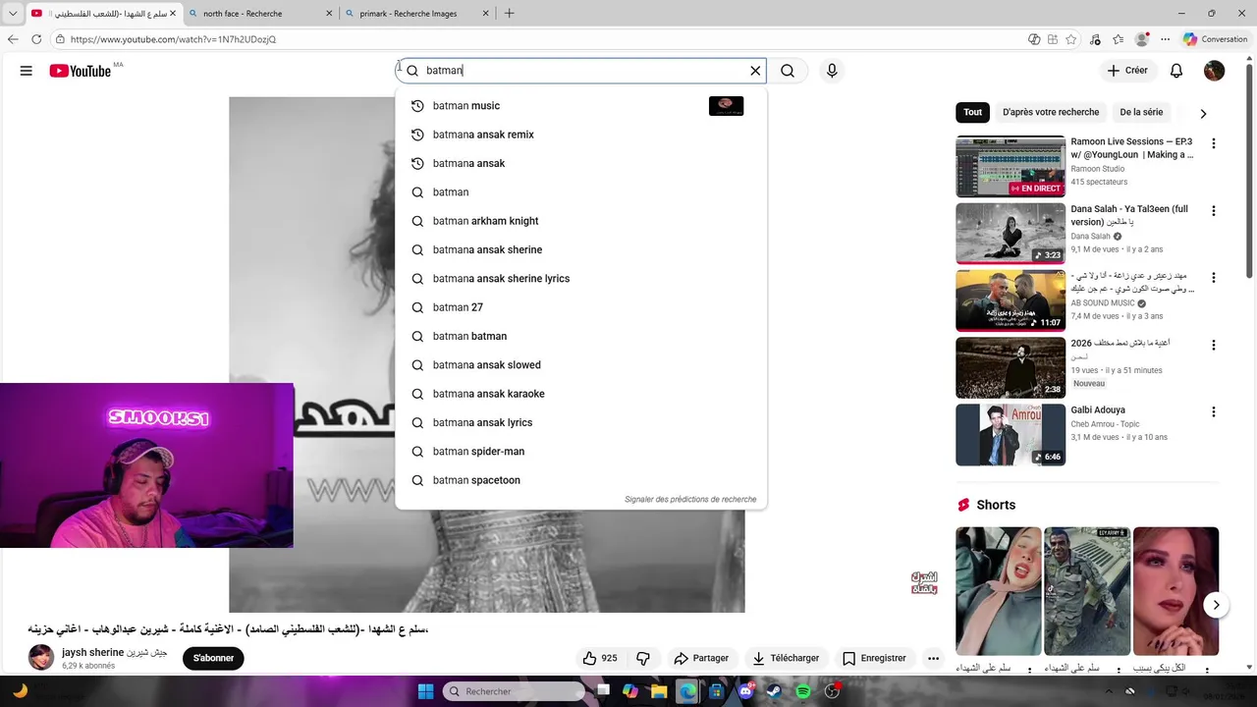The height and width of the screenshot is (707, 1257).
Task: Open File Explorer from taskbar
Action: (659, 691)
